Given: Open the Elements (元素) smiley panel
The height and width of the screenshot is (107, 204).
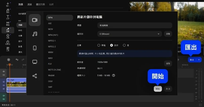Looking at the screenshot, I should [x=8, y=36].
